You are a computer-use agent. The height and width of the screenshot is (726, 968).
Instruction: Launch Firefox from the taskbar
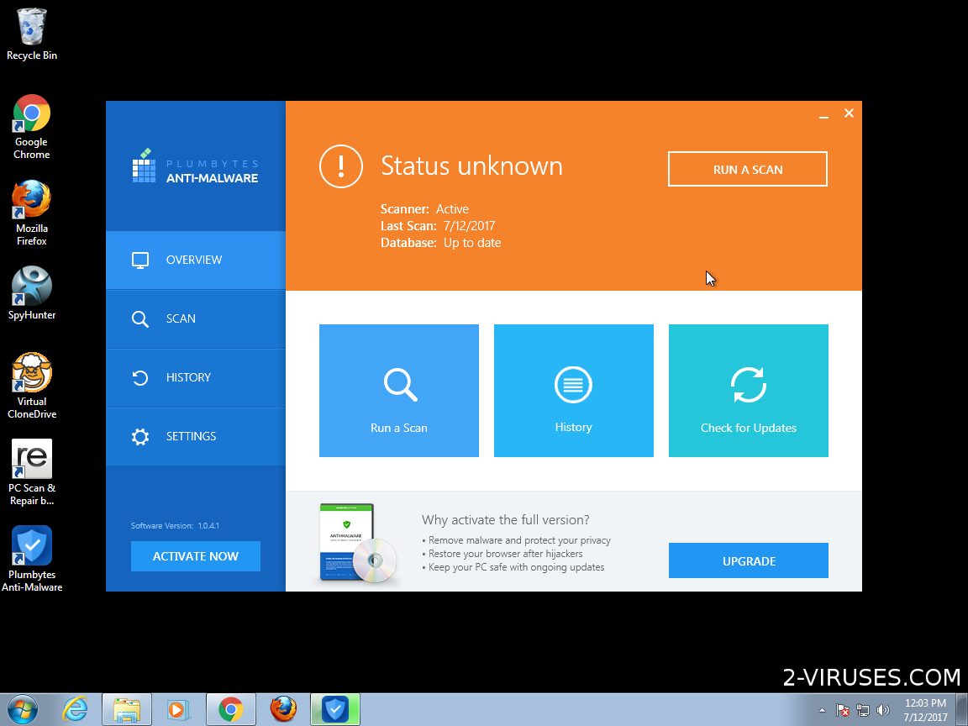tap(283, 710)
